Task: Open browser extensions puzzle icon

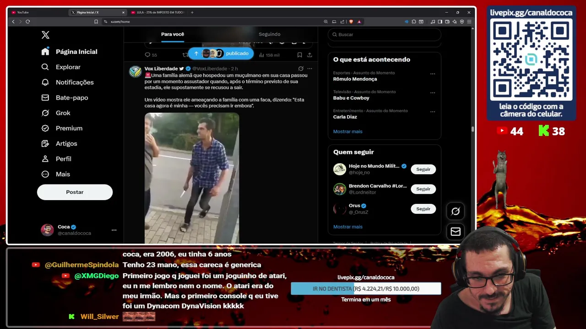Action: pos(414,21)
